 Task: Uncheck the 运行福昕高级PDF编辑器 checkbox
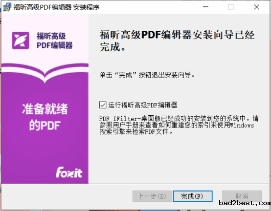103,105
